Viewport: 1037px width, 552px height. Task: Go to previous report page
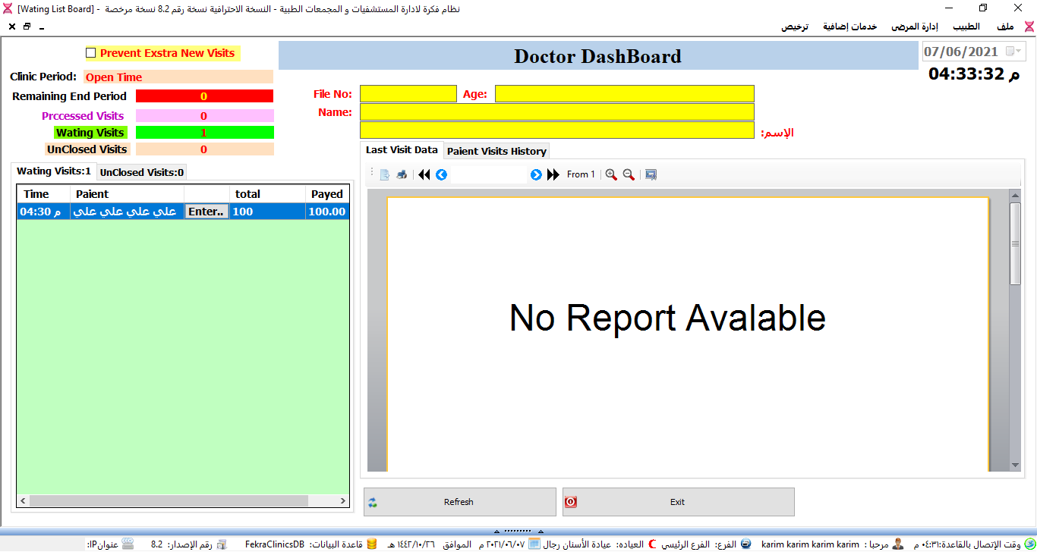tap(442, 174)
